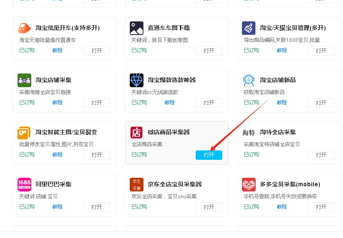Open 直通车车图下载 with its 打开 button

pos(209,51)
